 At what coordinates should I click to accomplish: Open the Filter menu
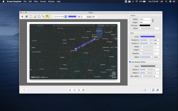click(36, 1)
